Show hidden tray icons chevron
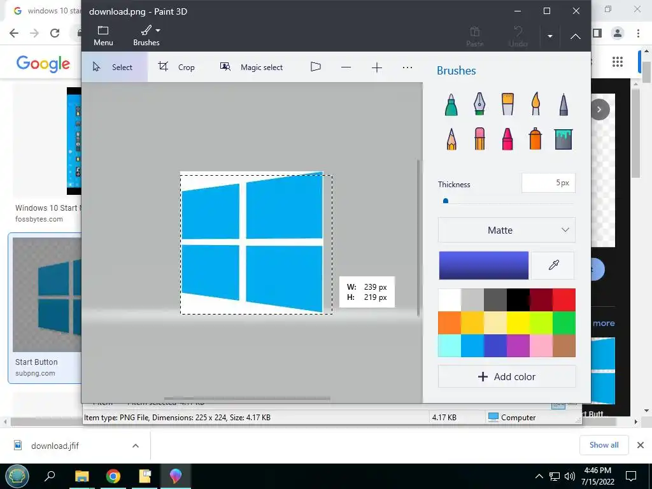This screenshot has width=652, height=489. [539, 476]
